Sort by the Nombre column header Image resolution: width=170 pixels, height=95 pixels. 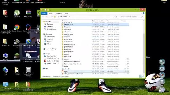tap(64, 21)
